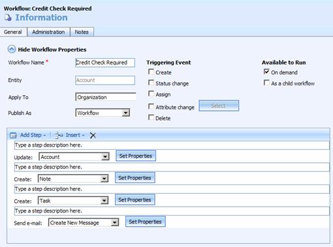
Task: Click the Workflow Name input field
Action: pyautogui.click(x=105, y=63)
